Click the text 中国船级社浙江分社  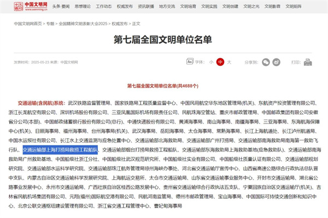[x=77, y=160]
